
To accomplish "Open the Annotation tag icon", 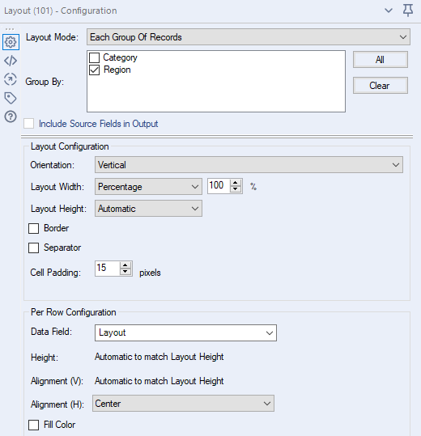I will [11, 98].
